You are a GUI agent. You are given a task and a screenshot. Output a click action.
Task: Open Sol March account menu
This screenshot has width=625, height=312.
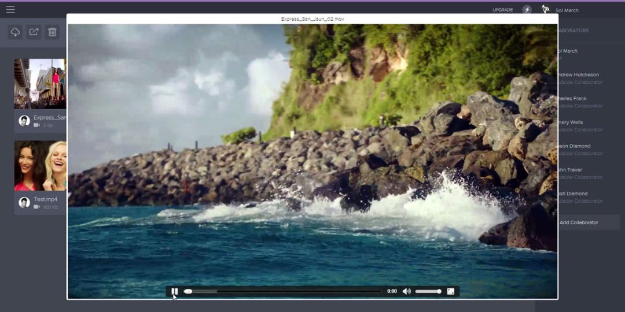tap(567, 10)
